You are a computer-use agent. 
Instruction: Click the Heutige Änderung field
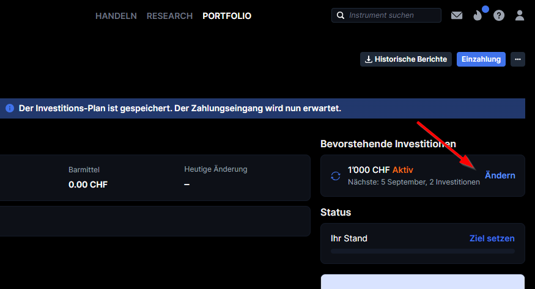(x=215, y=169)
